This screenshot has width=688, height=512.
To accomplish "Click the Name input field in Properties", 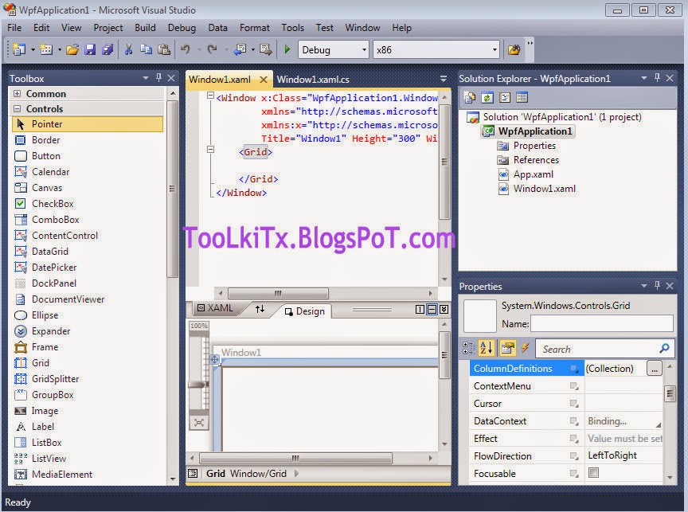I will coord(601,324).
